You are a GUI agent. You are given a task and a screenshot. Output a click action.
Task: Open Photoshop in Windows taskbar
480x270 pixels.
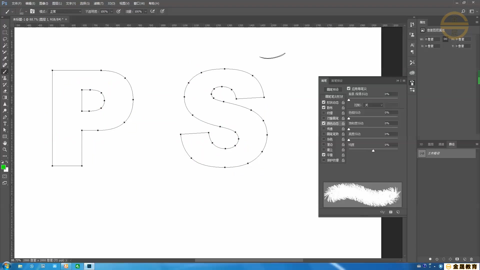point(89,266)
